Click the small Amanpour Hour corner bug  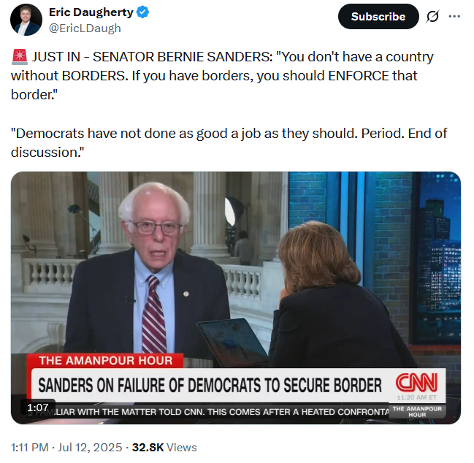pyautogui.click(x=417, y=412)
